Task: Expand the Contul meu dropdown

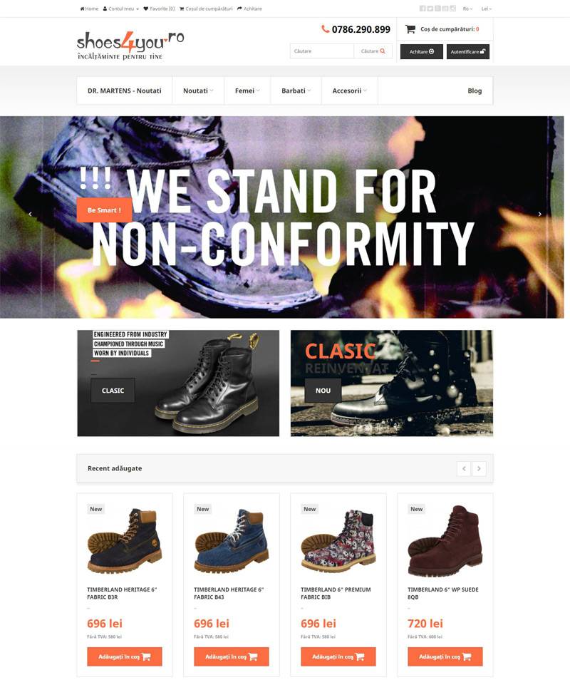Action: point(121,9)
